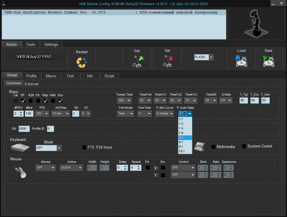Enable the F13..F24 Keys checkbox
Viewport: 287px width, 217px height.
tap(84, 147)
